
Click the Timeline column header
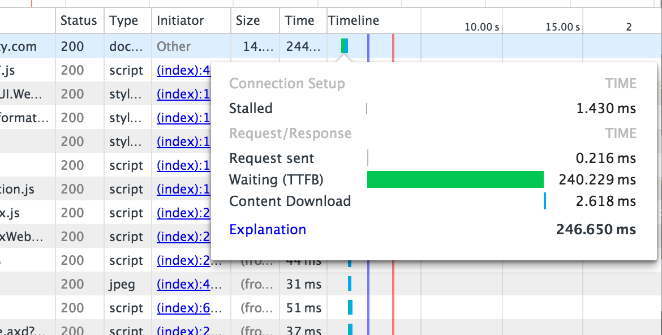[354, 21]
